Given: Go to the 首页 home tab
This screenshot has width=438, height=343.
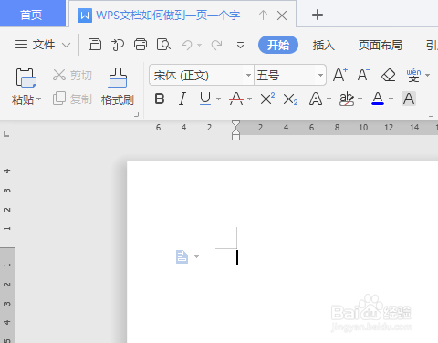Looking at the screenshot, I should (x=33, y=14).
